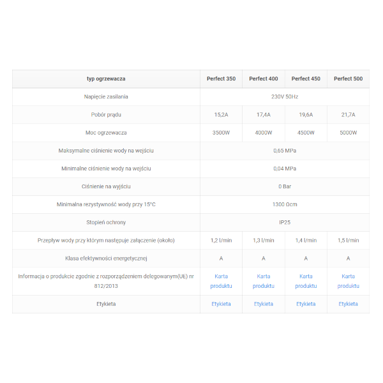The width and height of the screenshot is (383, 383).
Task: Open Etykieta link for Perfect 500
Action: pyautogui.click(x=348, y=304)
